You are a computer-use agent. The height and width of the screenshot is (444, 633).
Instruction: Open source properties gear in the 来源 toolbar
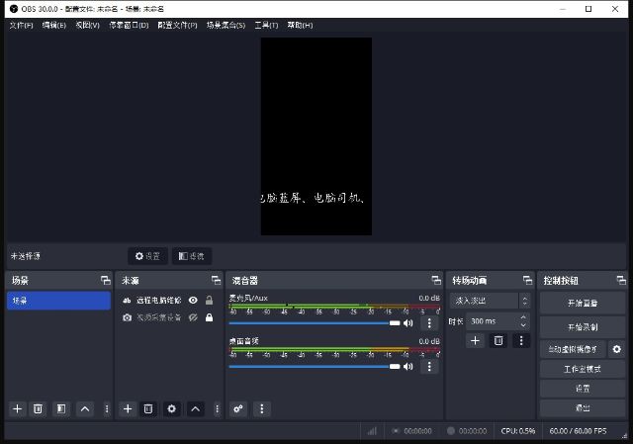pyautogui.click(x=171, y=408)
